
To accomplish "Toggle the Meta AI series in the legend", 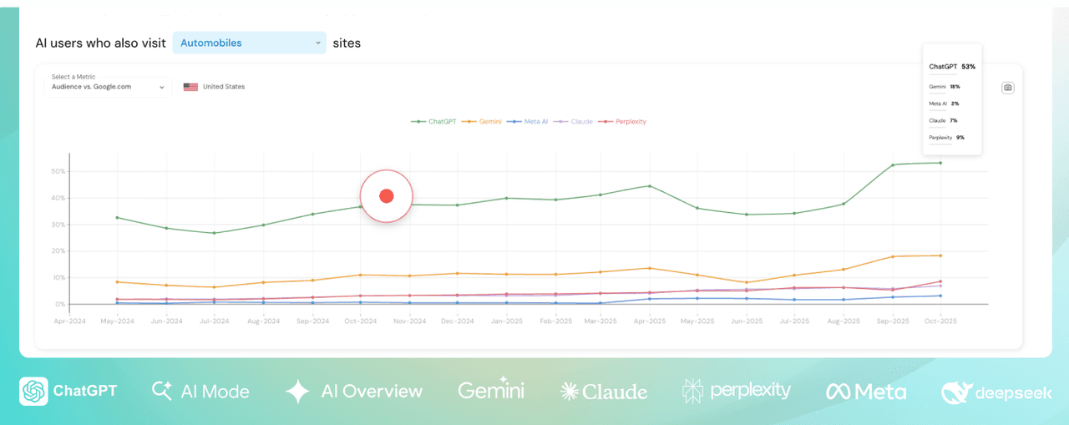I will click(x=527, y=122).
